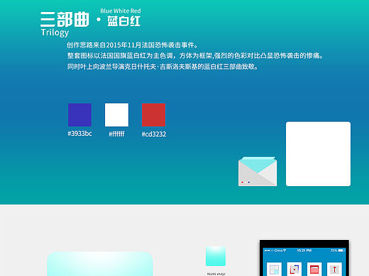
Task: Tap the red text cursor icon on phone
Action: coord(334,269)
